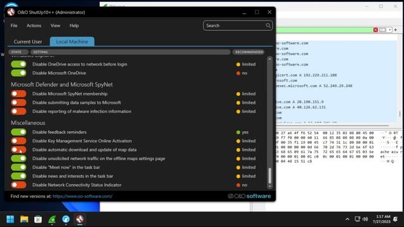Click the RECOMMENDED column header
Image resolution: width=404 pixels, height=227 pixels.
tap(249, 52)
